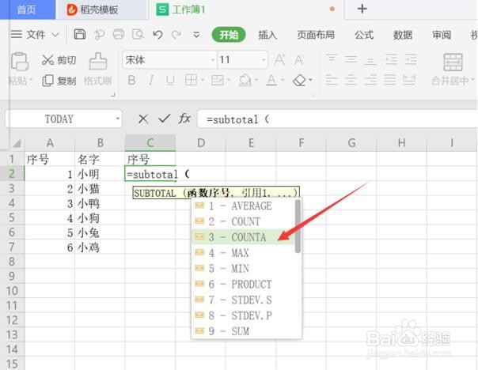This screenshot has width=478, height=370.
Task: Undo the last action
Action: (x=157, y=35)
